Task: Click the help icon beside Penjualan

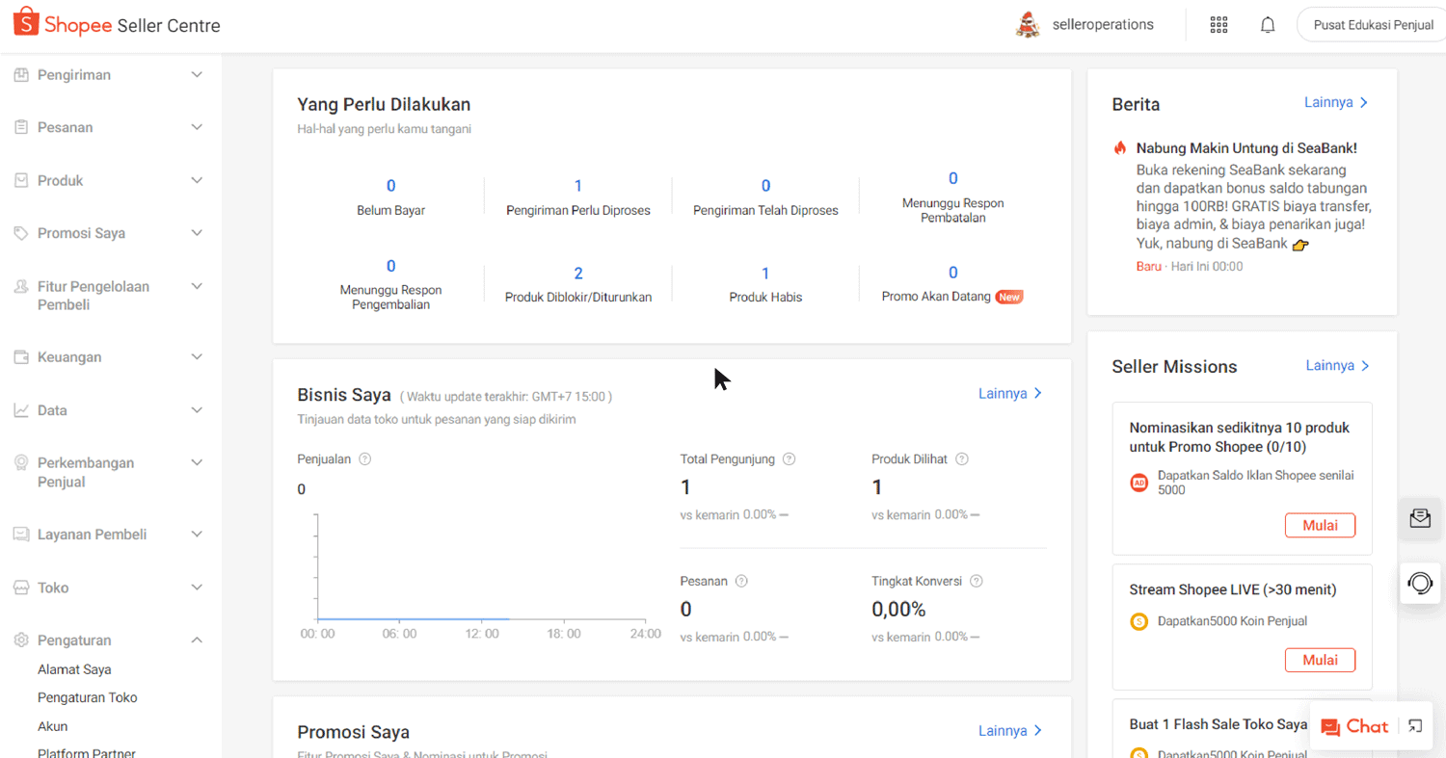Action: tap(364, 459)
